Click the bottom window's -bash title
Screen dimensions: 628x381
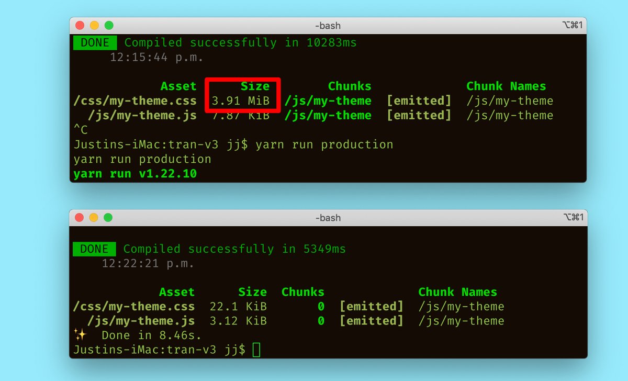[x=328, y=218]
